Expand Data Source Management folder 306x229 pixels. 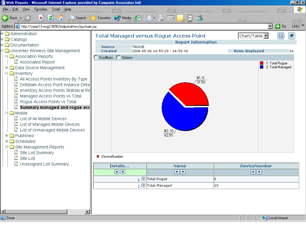tap(7, 68)
